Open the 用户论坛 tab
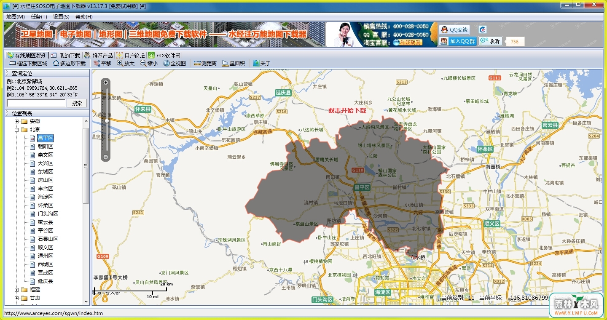The height and width of the screenshot is (320, 607). point(130,56)
